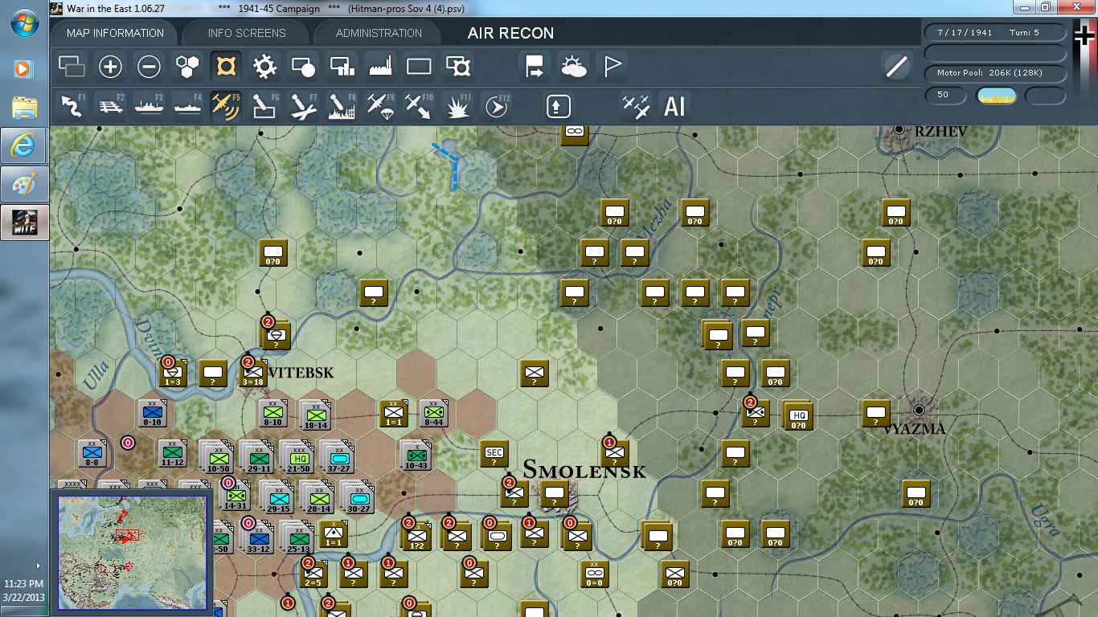Click the F11 explosion icon
This screenshot has height=617, width=1098.
(x=458, y=106)
